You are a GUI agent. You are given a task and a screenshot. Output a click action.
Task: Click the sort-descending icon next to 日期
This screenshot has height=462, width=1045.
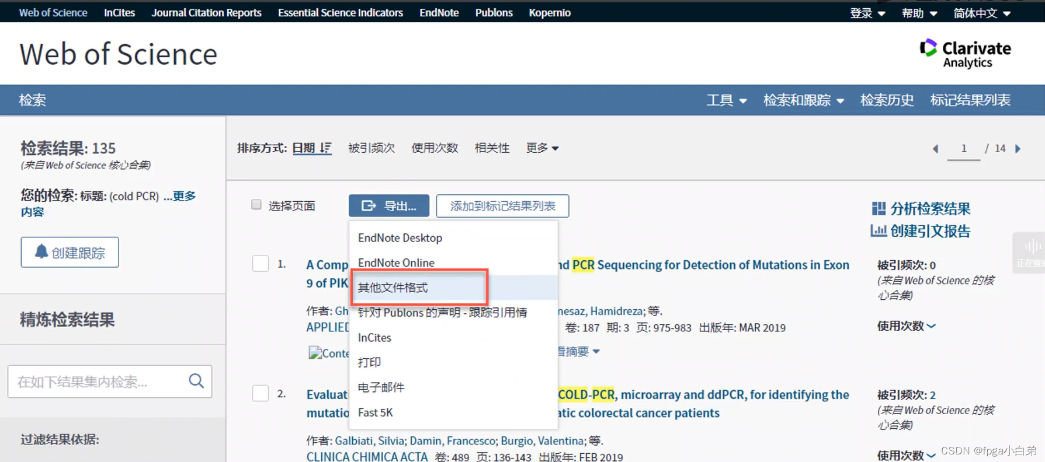coord(326,148)
